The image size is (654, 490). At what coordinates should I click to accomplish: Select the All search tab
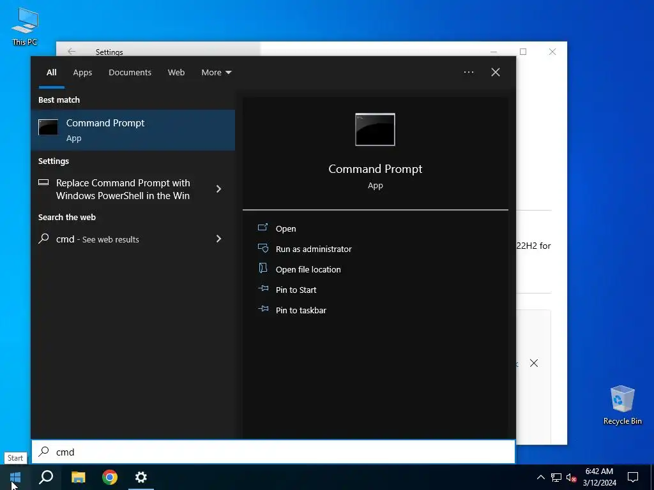coord(51,73)
